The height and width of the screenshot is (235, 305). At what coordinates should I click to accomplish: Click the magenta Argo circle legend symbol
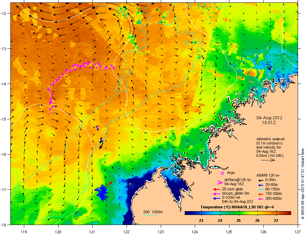click(x=222, y=173)
